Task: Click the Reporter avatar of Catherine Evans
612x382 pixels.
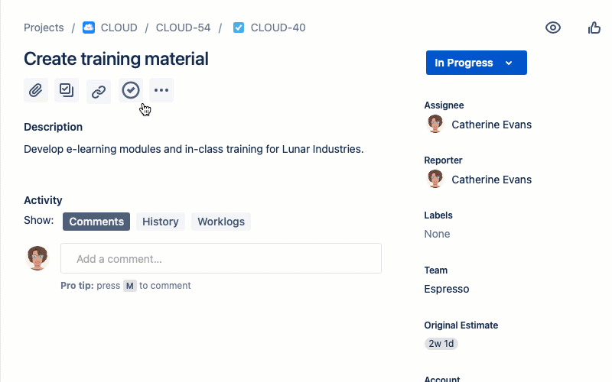Action: (x=435, y=180)
